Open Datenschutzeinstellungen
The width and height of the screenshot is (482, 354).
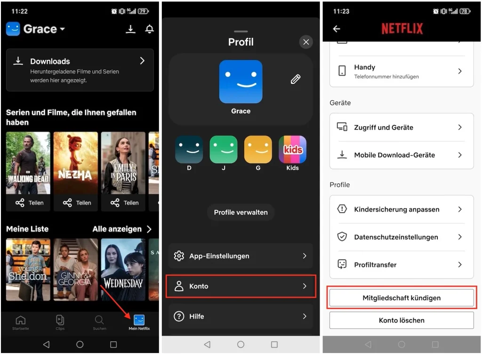pos(402,237)
